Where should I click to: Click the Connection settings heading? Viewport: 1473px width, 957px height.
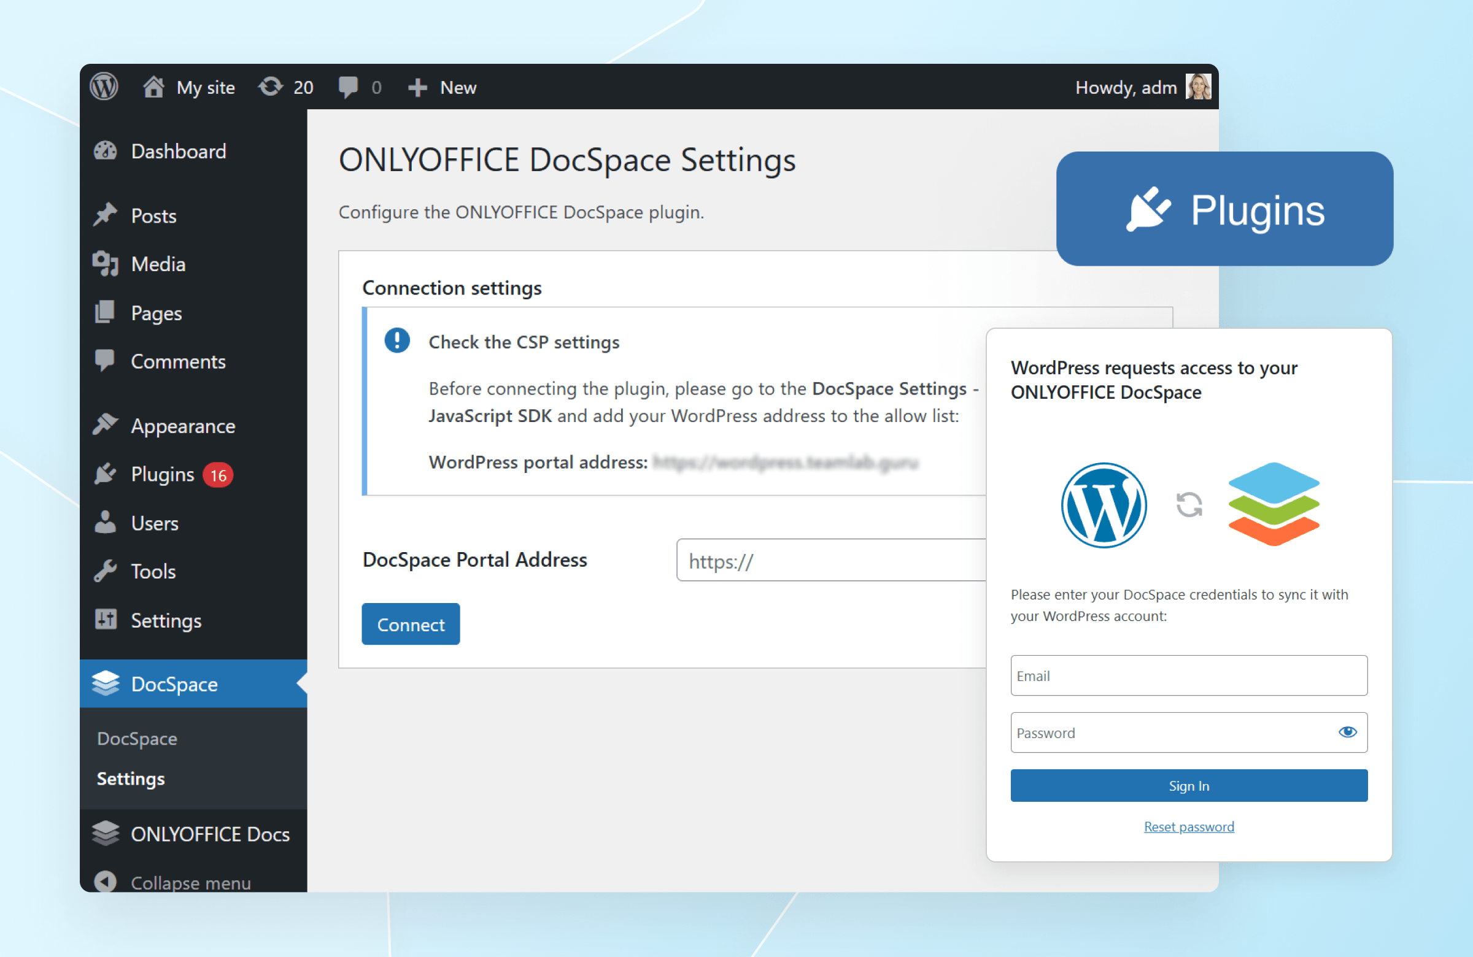(452, 288)
